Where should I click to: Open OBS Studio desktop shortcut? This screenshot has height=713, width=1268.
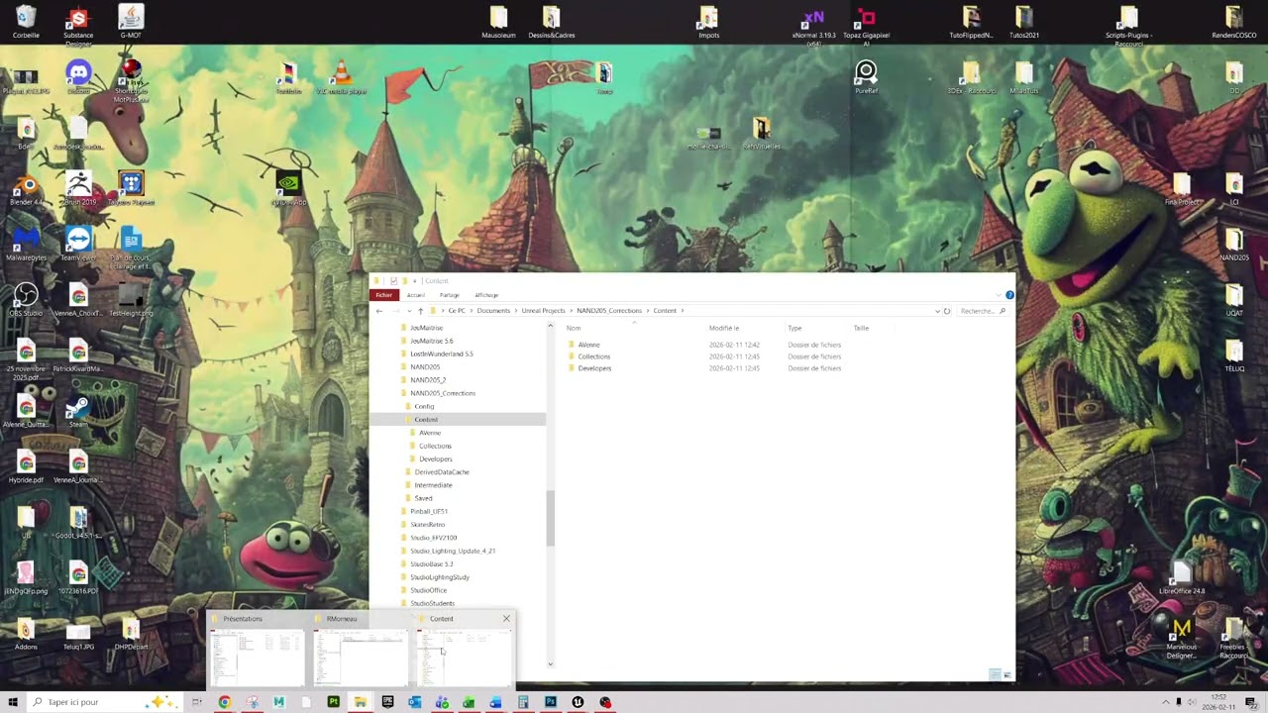point(26,300)
